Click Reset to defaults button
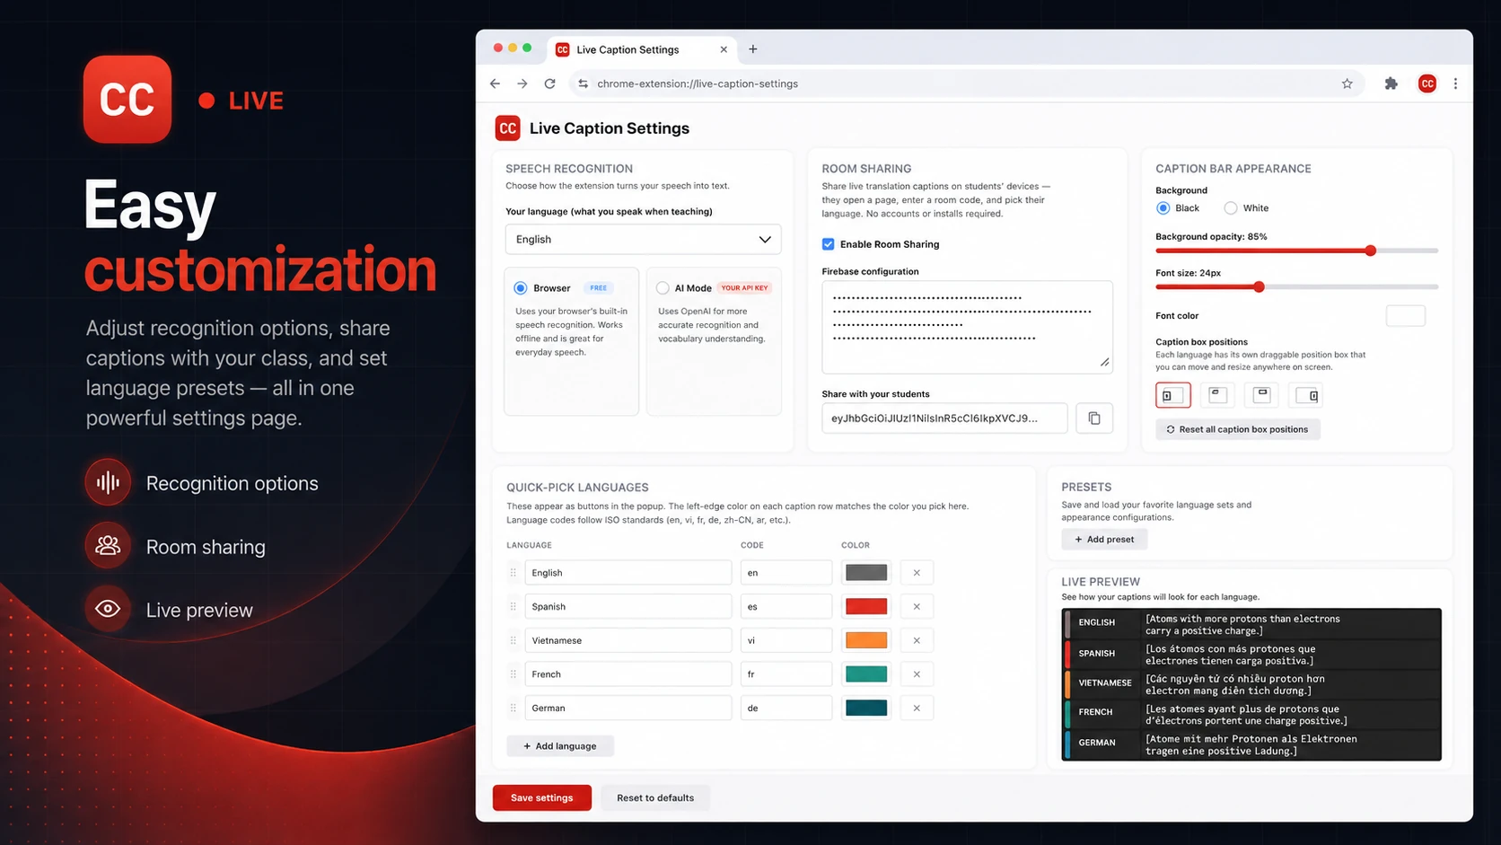 (x=655, y=797)
